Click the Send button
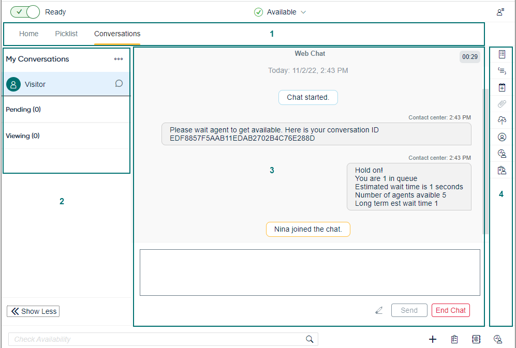The height and width of the screenshot is (348, 516). [x=409, y=310]
